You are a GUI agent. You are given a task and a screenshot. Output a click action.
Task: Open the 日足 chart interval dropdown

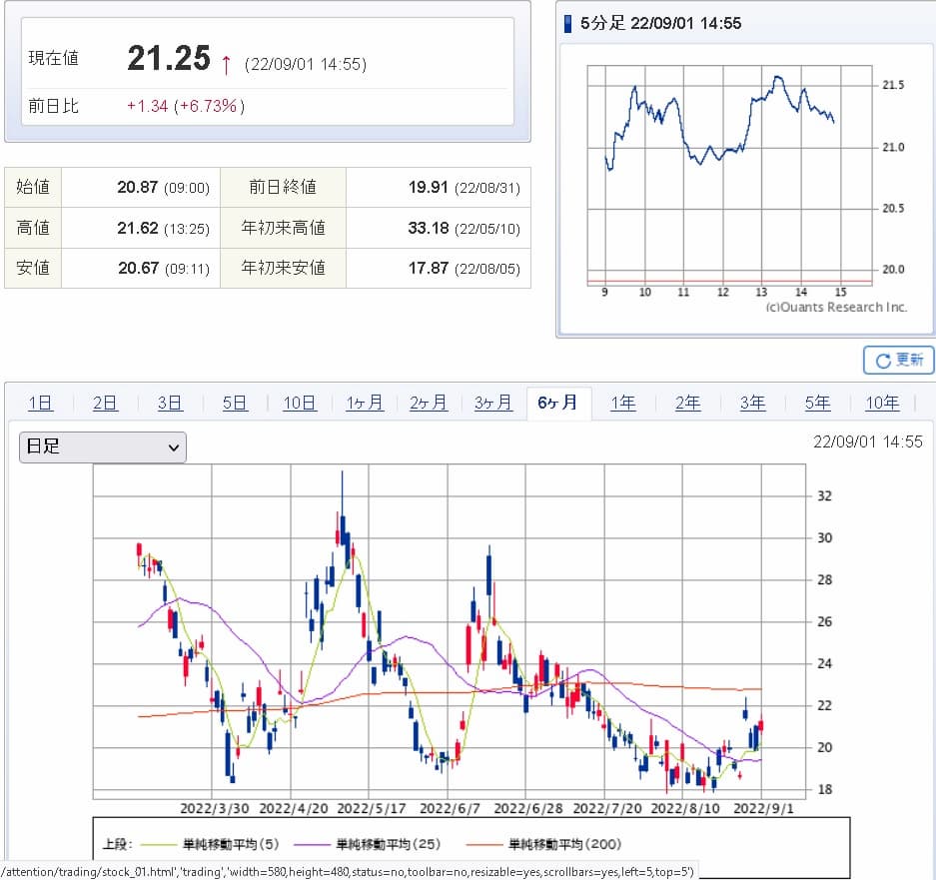[x=103, y=447]
